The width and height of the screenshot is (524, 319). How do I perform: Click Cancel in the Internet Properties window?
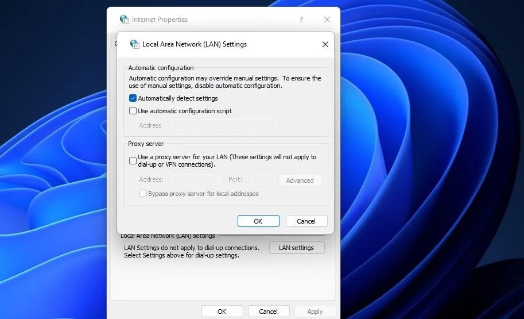pos(269,312)
